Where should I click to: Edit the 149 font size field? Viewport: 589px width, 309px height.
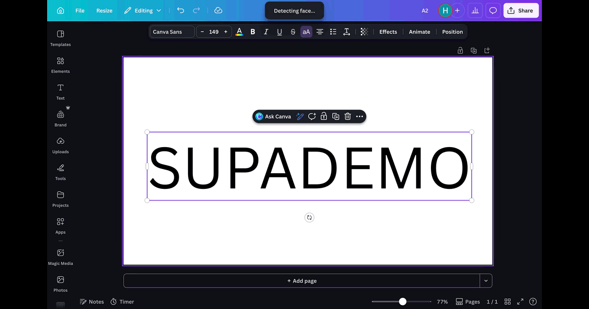[x=214, y=32]
